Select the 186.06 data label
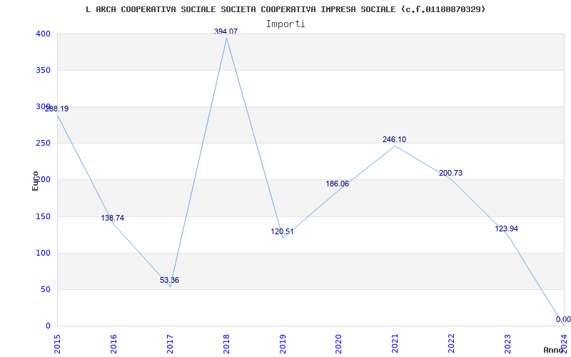 337,184
